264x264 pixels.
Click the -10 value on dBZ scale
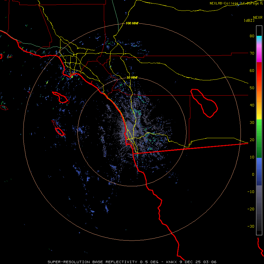pos(251,192)
